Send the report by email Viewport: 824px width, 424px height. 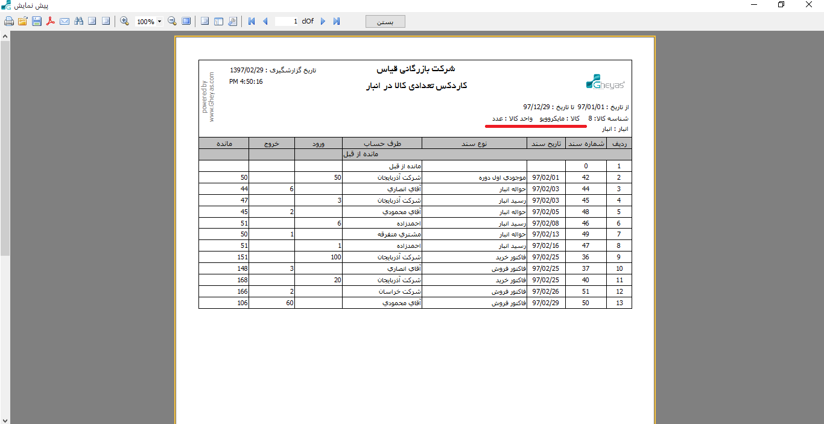tap(65, 21)
